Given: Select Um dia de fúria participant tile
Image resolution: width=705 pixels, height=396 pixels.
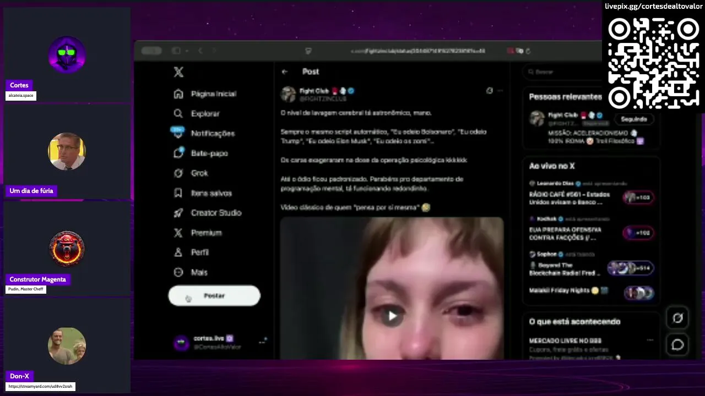Looking at the screenshot, I should coord(67,151).
